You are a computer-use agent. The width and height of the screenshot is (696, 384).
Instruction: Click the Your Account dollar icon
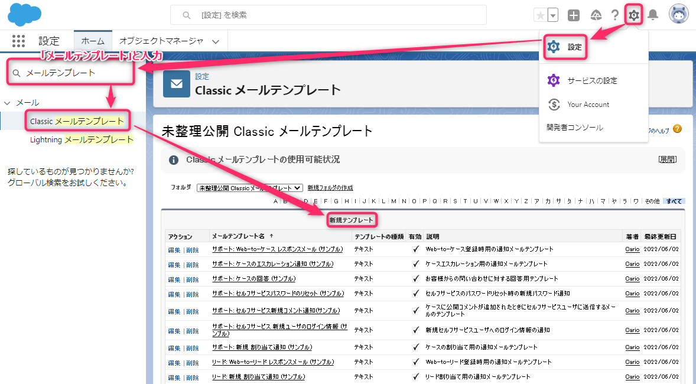pyautogui.click(x=554, y=105)
